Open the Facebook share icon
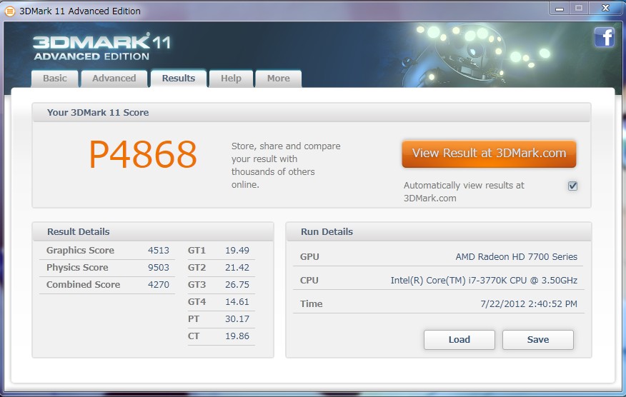 point(605,38)
